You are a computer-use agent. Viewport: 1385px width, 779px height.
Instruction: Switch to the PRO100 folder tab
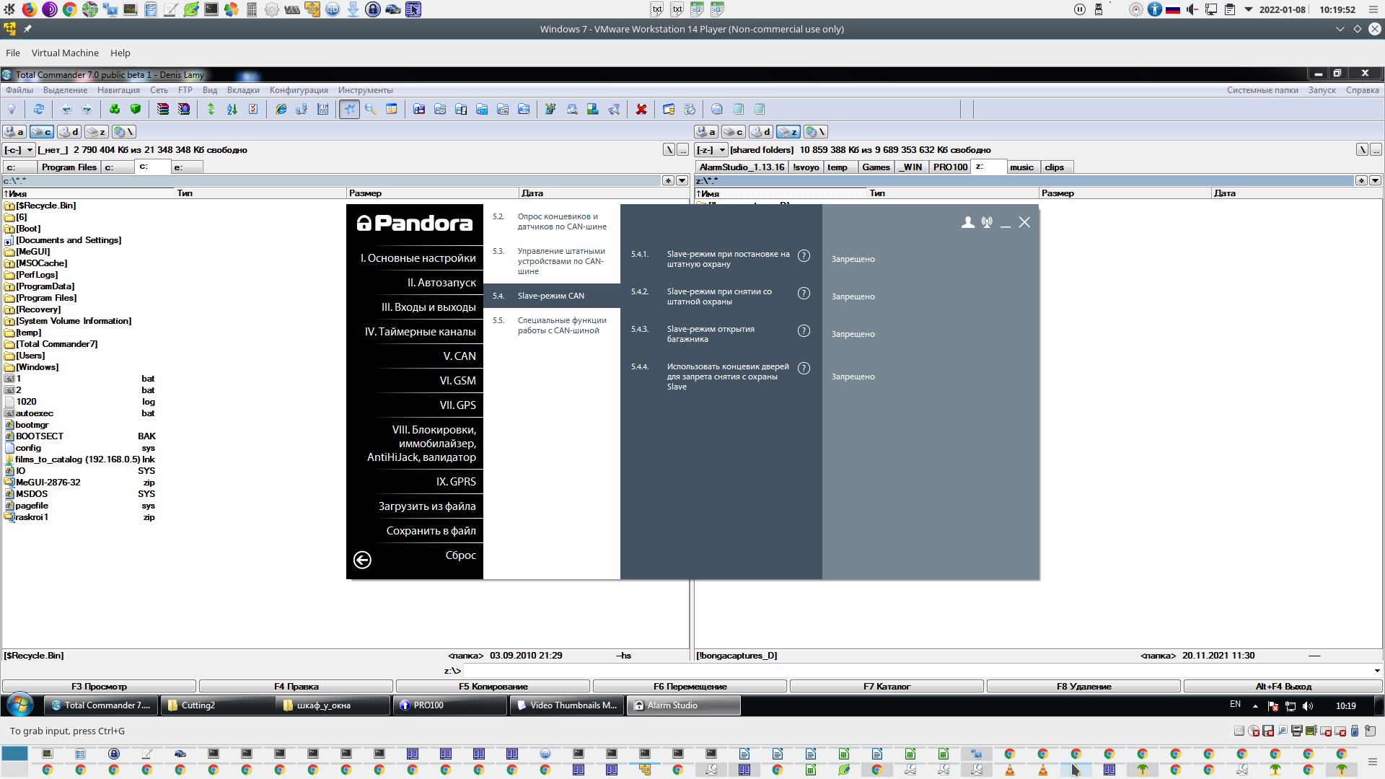949,167
